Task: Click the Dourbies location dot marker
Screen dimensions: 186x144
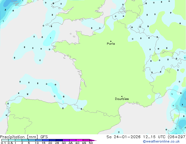Action: coord(122,96)
